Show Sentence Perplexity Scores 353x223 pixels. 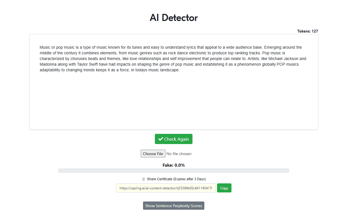(x=174, y=206)
